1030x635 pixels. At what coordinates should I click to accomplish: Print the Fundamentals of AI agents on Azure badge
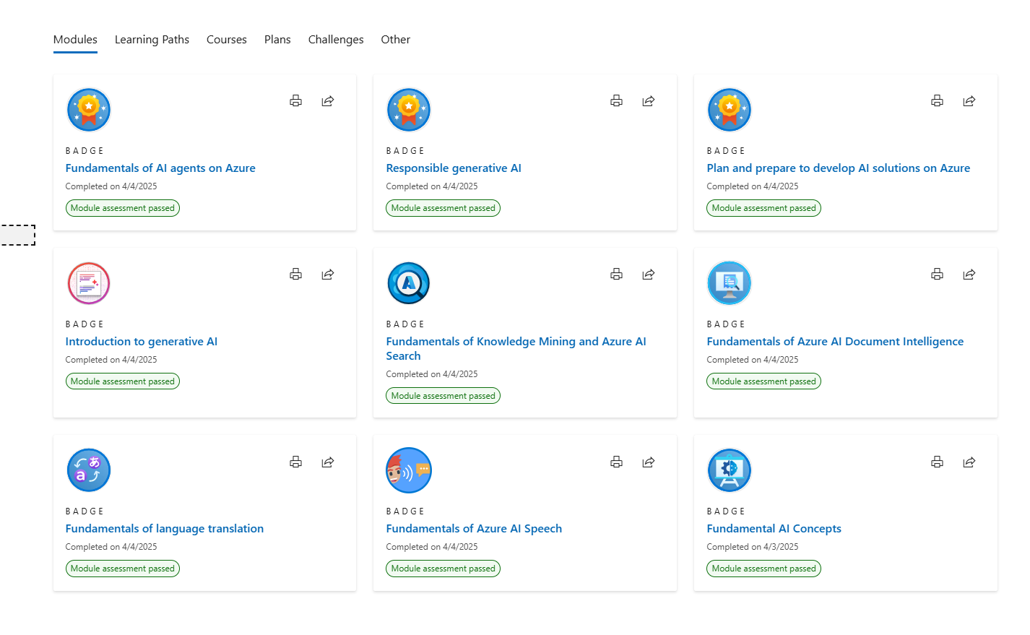click(295, 101)
